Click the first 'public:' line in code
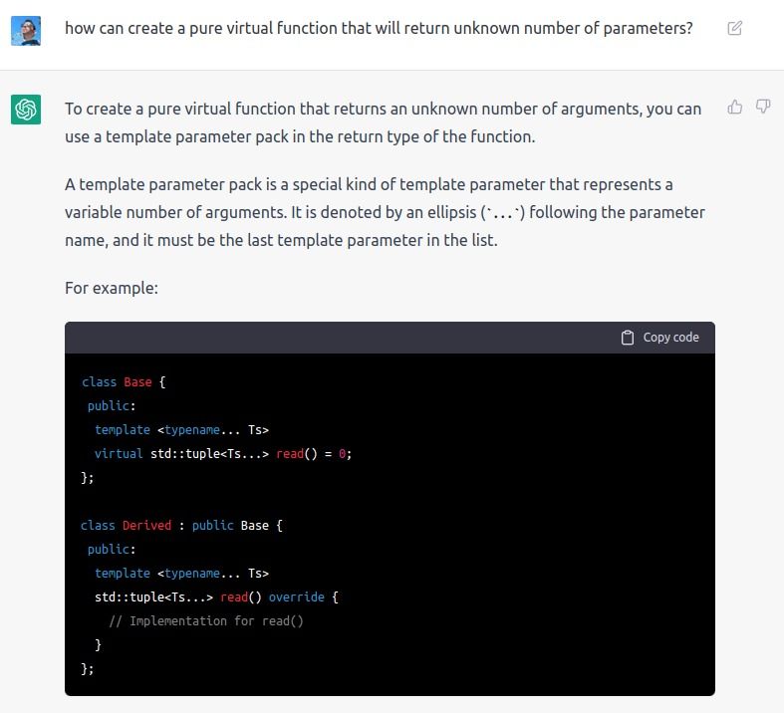Image resolution: width=784 pixels, height=713 pixels. (112, 406)
